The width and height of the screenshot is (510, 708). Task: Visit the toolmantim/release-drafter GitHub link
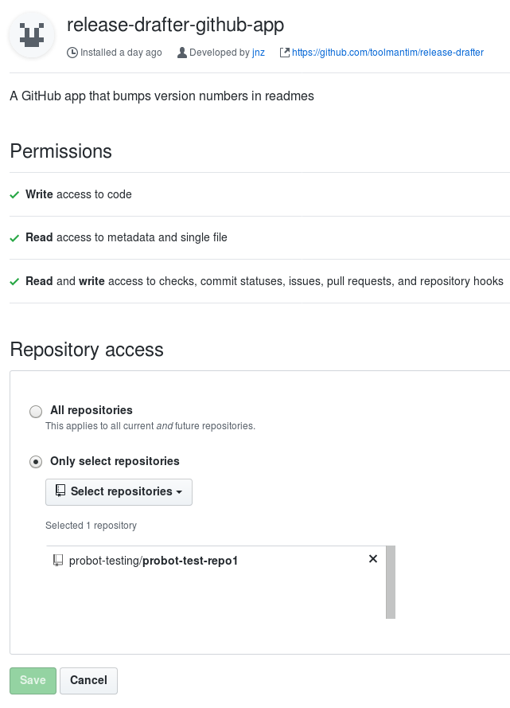[x=387, y=53]
